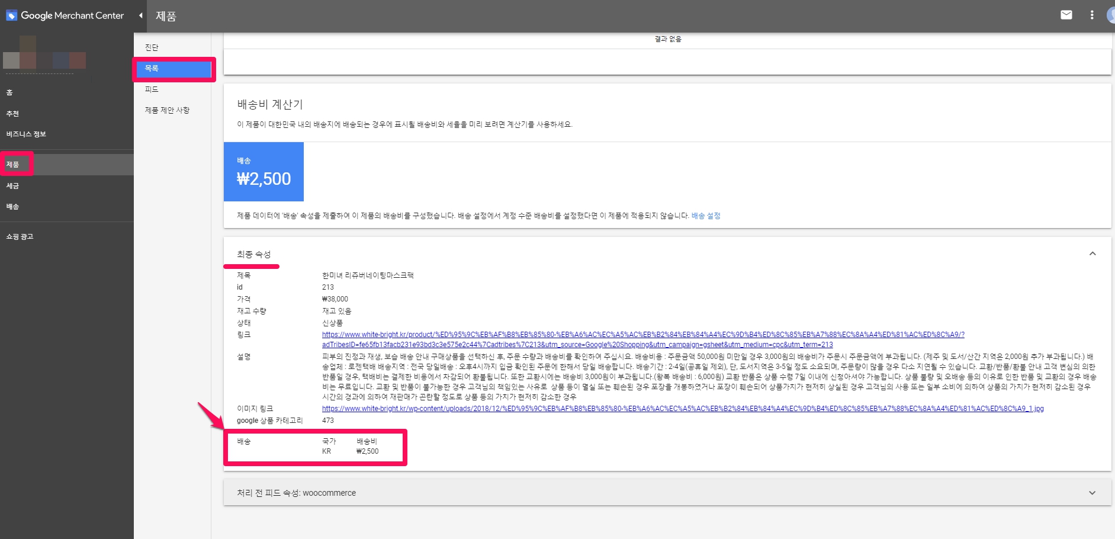Switch to the 피드 tab
Screen dimensions: 1115x539
152,89
